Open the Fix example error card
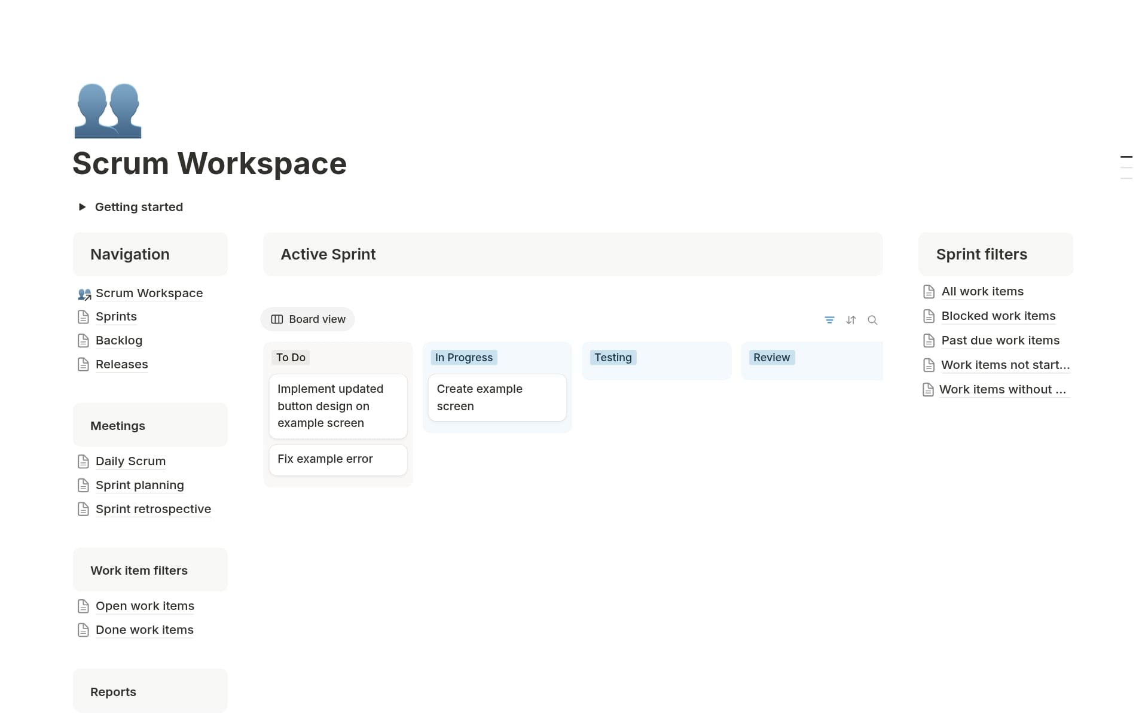 click(x=337, y=459)
